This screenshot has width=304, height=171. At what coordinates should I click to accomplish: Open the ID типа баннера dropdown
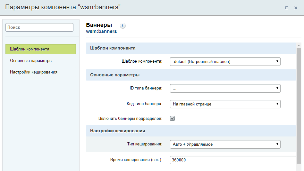tap(225, 89)
